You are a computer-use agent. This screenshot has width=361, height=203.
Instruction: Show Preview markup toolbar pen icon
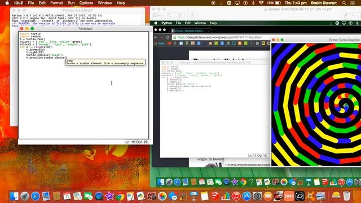point(346,15)
